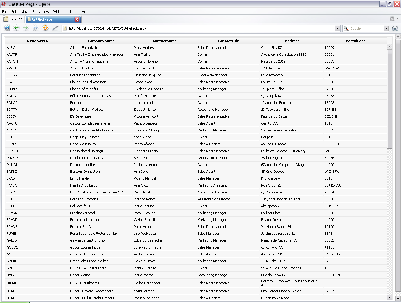Select the Assistant Sales Agent title cell
The width and height of the screenshot is (401, 303).
[x=214, y=199]
